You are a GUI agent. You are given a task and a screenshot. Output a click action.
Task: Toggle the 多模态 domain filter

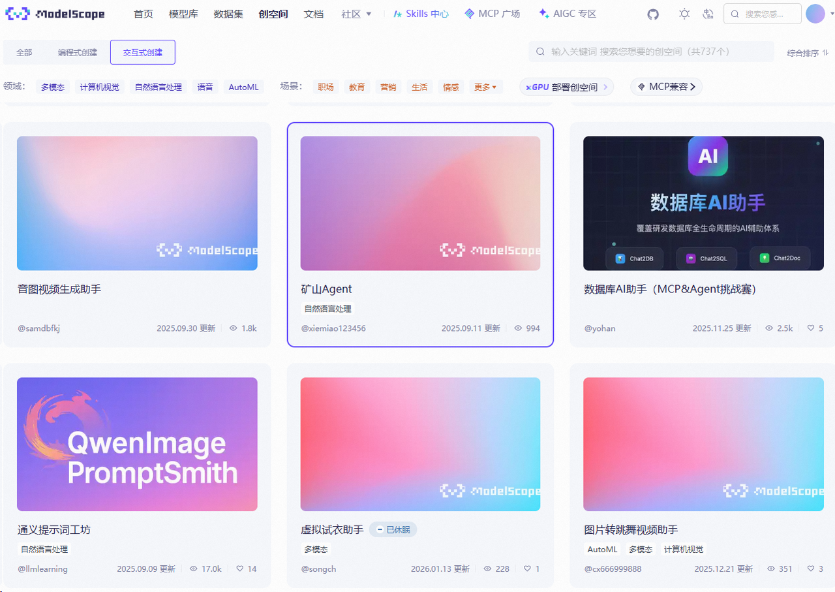point(53,87)
